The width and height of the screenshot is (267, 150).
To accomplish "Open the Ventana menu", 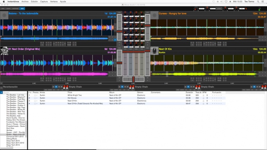I will [x=54, y=1].
